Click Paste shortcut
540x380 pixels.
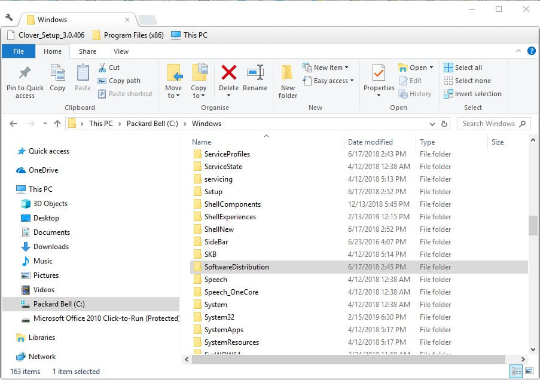tap(126, 94)
